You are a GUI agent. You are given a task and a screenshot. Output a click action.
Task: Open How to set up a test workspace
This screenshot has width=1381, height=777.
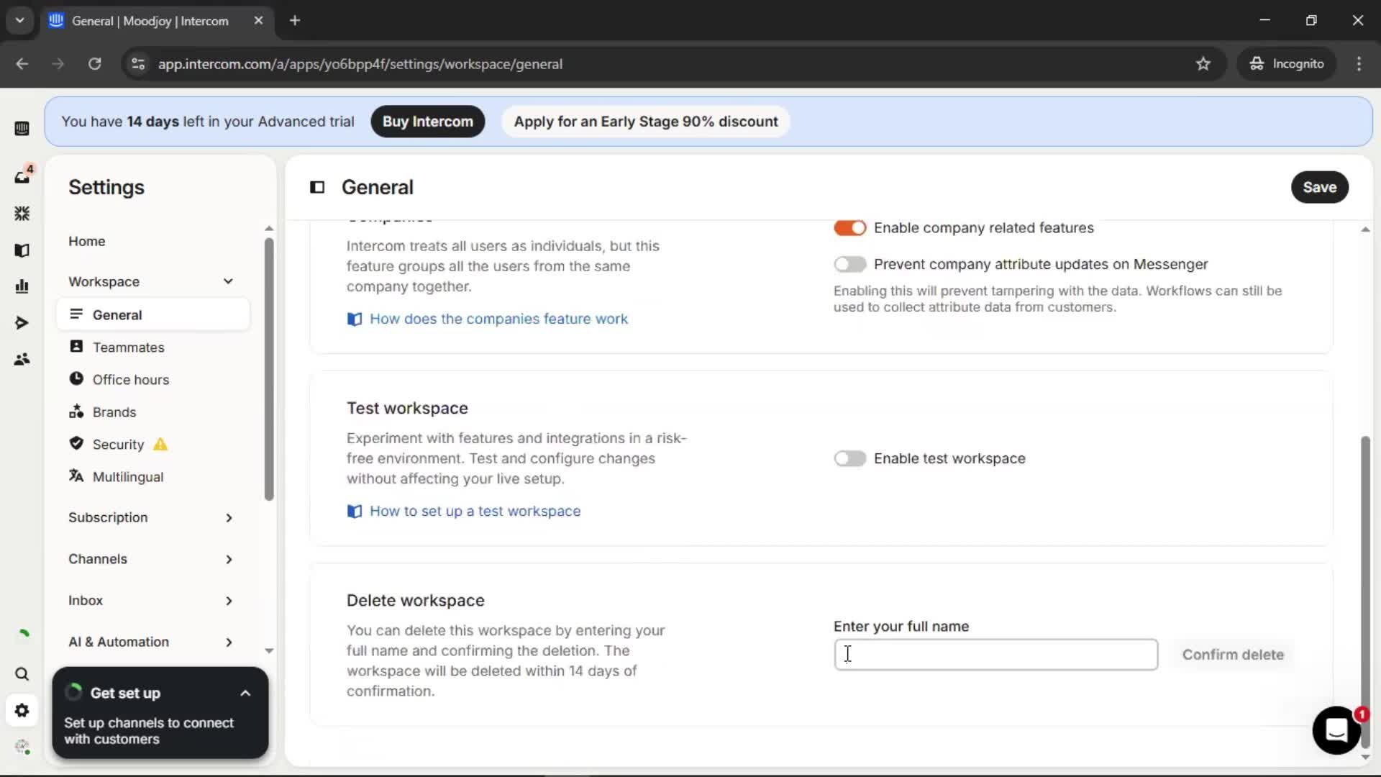point(475,512)
